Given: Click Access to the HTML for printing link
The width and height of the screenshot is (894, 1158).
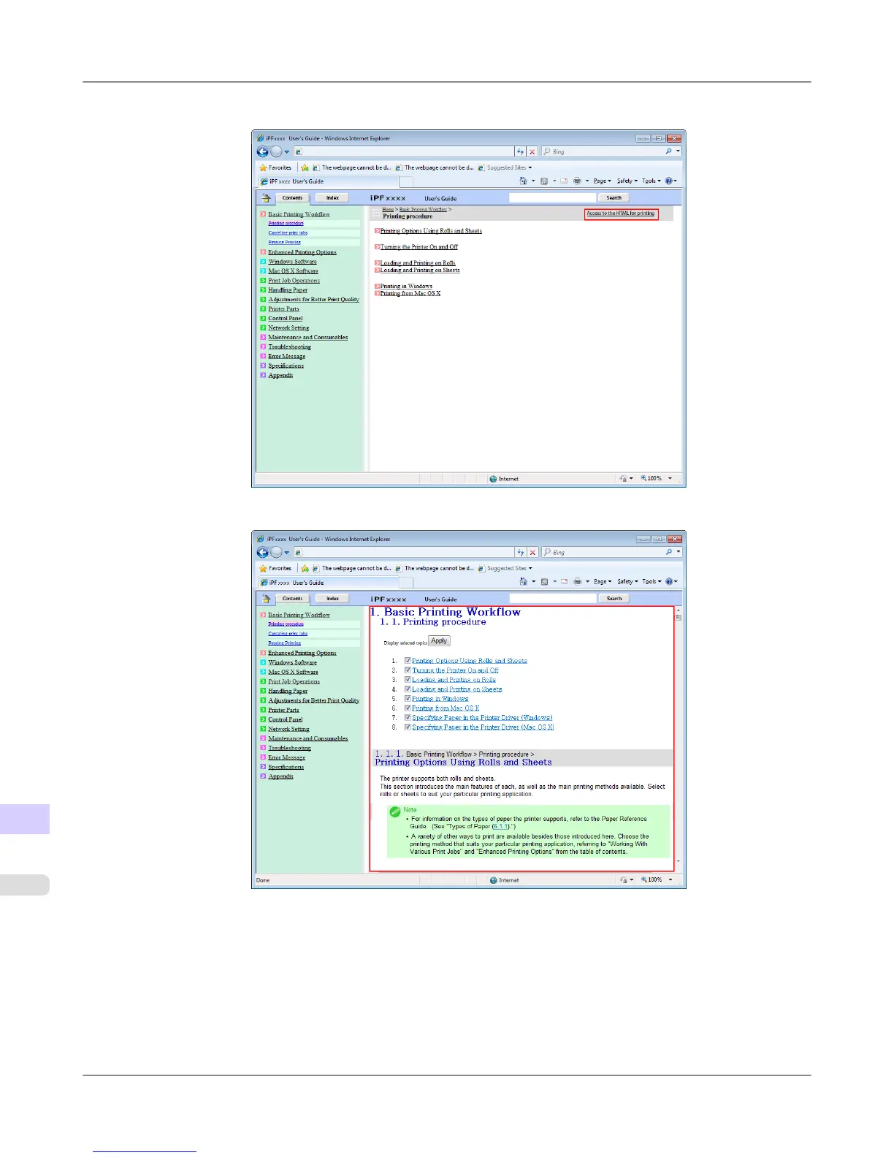Looking at the screenshot, I should point(621,213).
